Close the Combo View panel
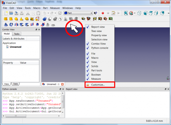 pos(39,30)
